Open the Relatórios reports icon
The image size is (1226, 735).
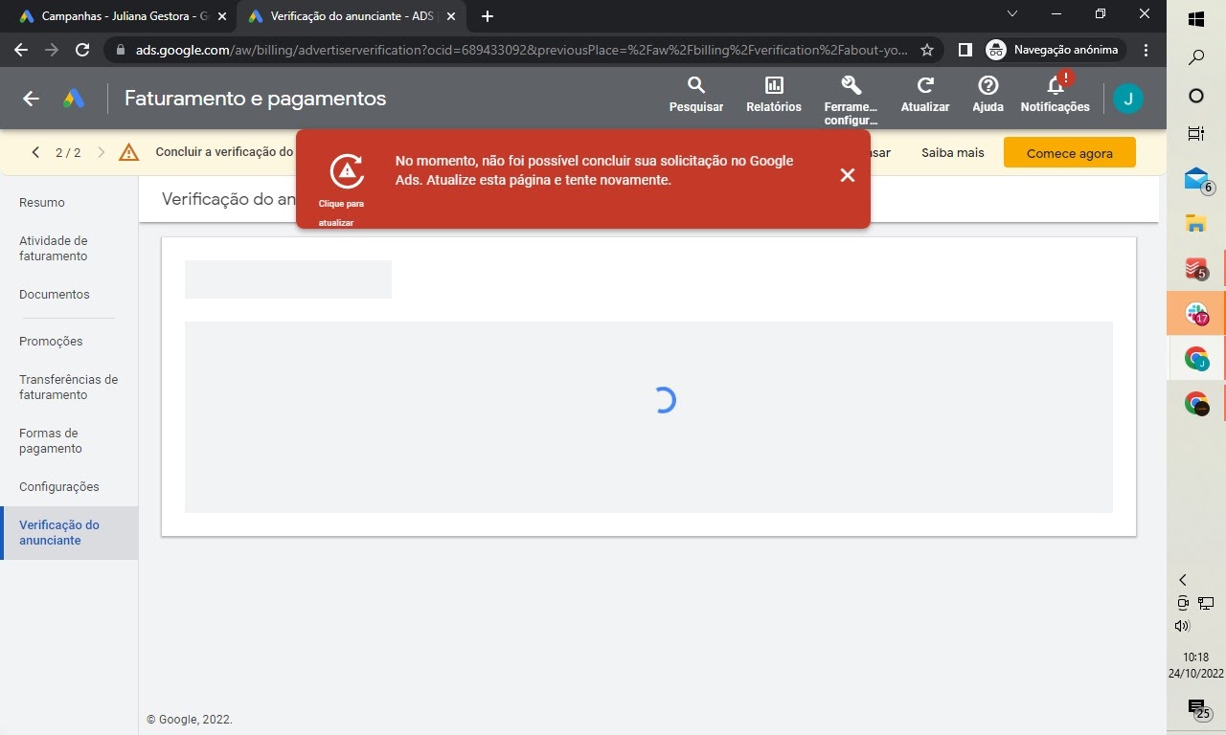point(774,96)
